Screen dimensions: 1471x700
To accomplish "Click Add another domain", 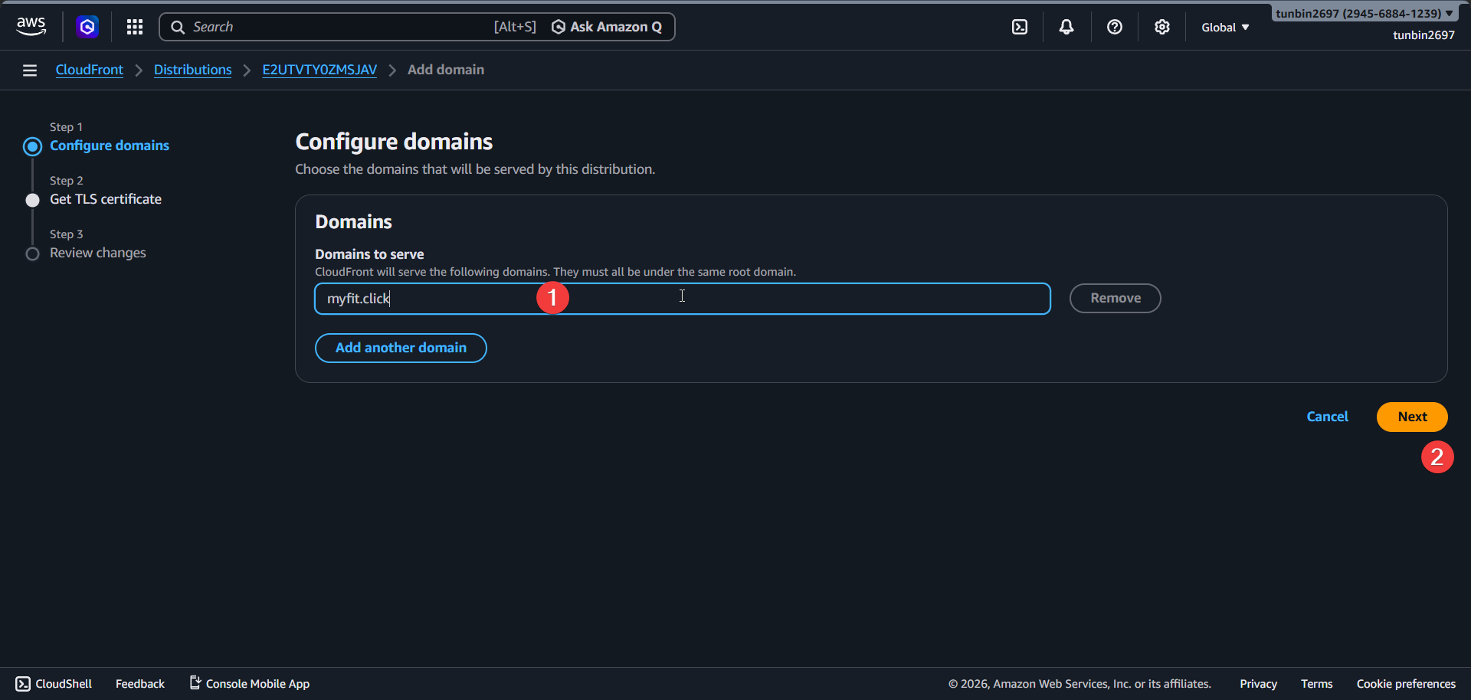I will coord(400,347).
